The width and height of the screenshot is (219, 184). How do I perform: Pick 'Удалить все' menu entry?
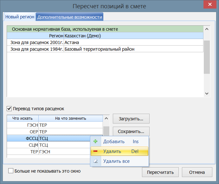[x=116, y=161]
